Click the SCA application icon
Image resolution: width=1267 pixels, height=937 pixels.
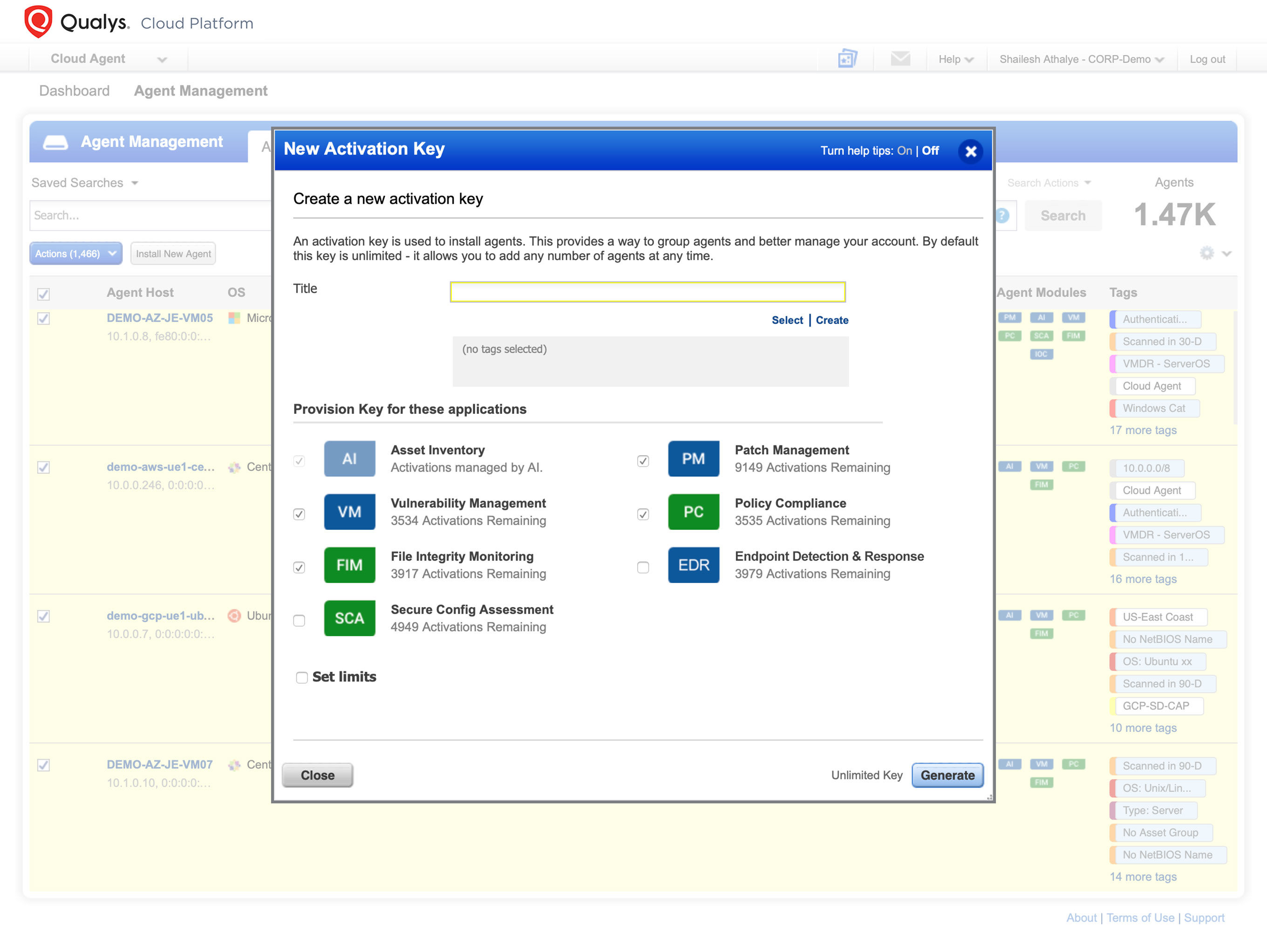349,618
